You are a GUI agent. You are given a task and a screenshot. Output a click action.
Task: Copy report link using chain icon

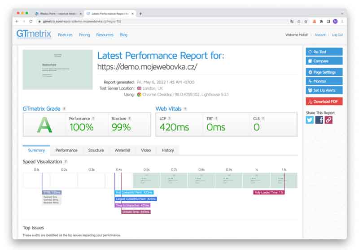328,120
